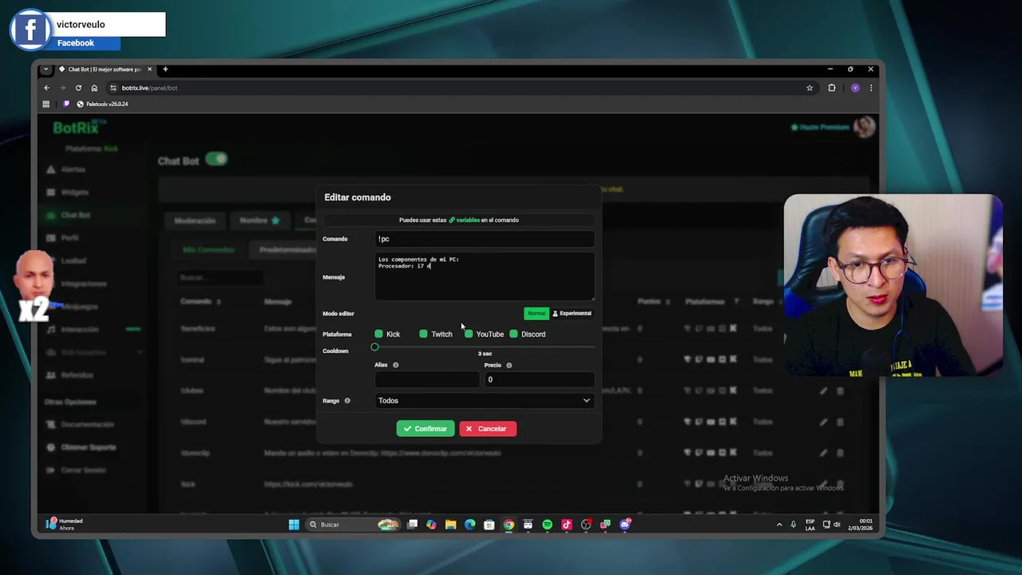Open Discord from taskbar
Screen dimensions: 1022x575
[x=625, y=525]
